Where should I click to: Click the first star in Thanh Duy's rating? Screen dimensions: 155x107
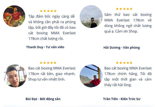(x=41, y=11)
